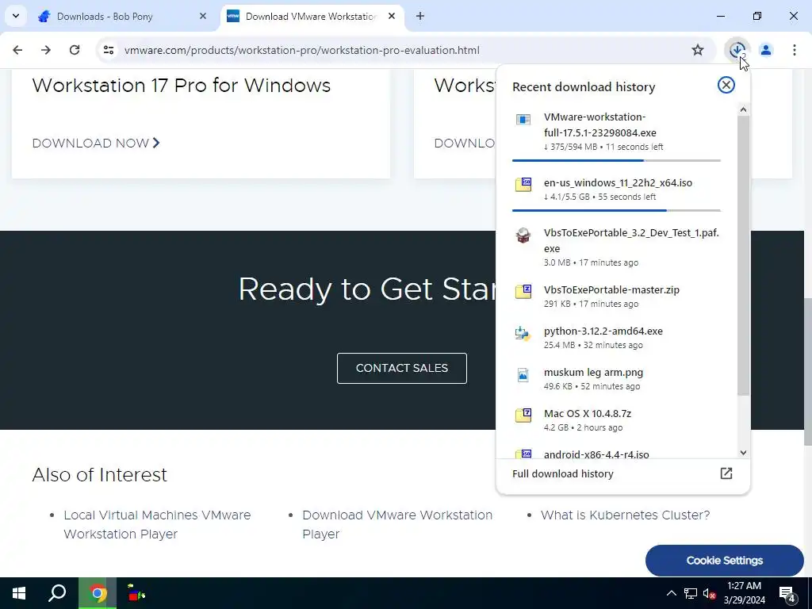Click the CONTACT SALES button

tap(402, 368)
